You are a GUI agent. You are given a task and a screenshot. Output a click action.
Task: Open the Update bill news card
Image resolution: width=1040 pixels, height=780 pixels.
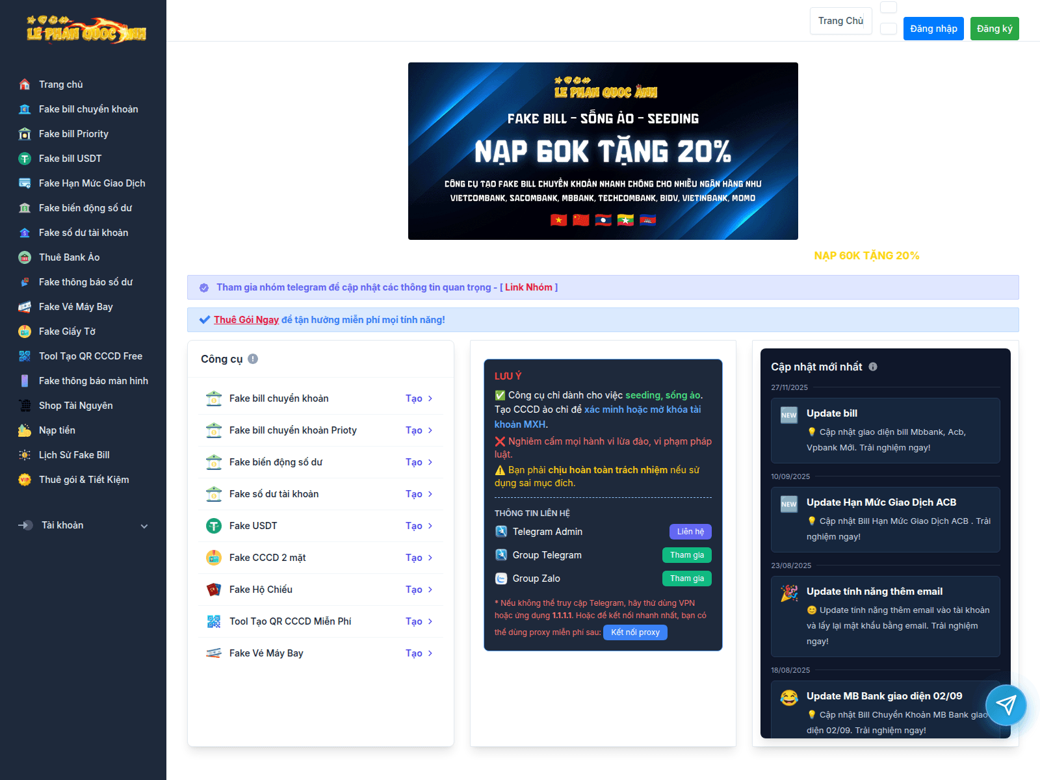pos(885,430)
